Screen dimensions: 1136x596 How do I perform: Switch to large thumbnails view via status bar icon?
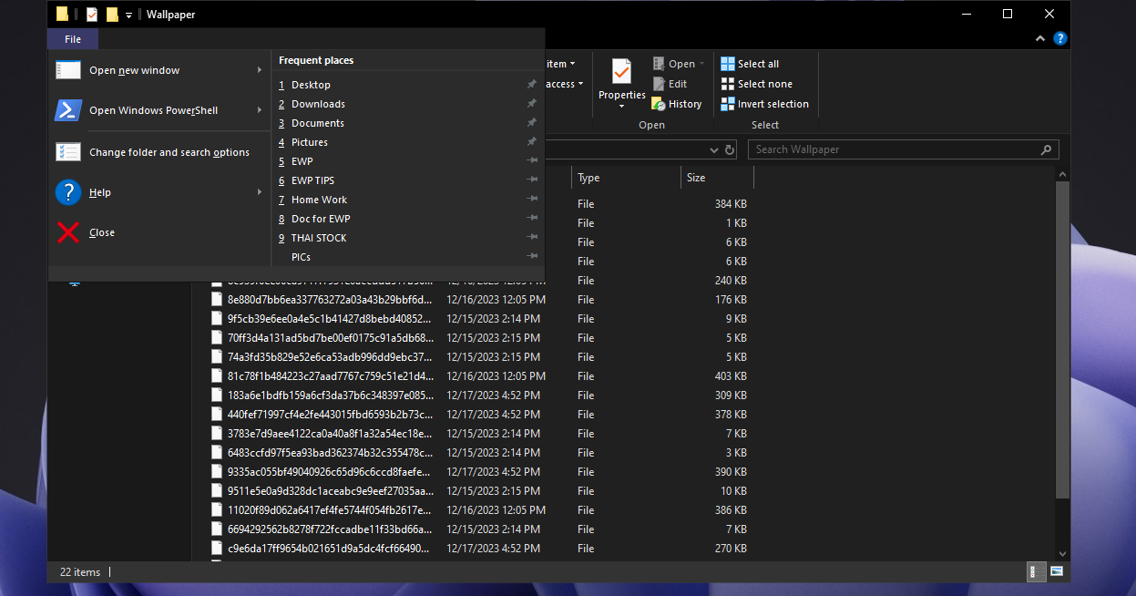click(x=1057, y=571)
